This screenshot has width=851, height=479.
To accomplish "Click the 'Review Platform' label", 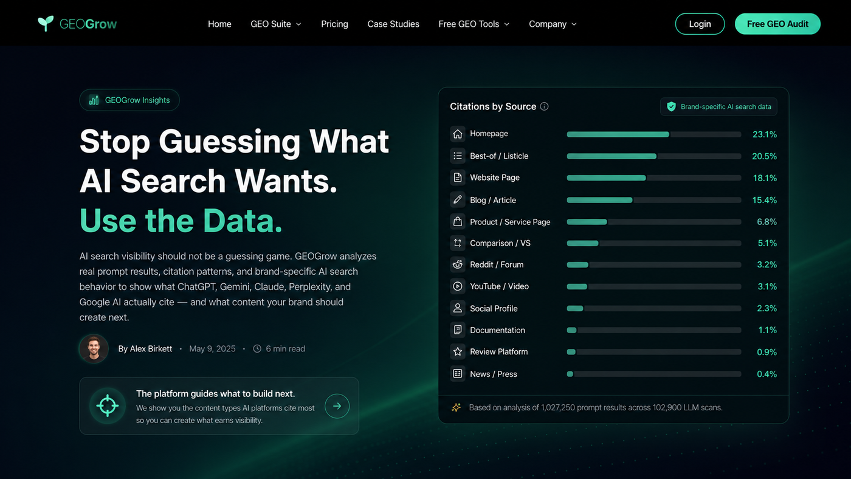I will [x=499, y=352].
